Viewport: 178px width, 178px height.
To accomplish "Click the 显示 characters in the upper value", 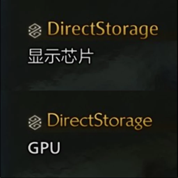I will (44, 56).
